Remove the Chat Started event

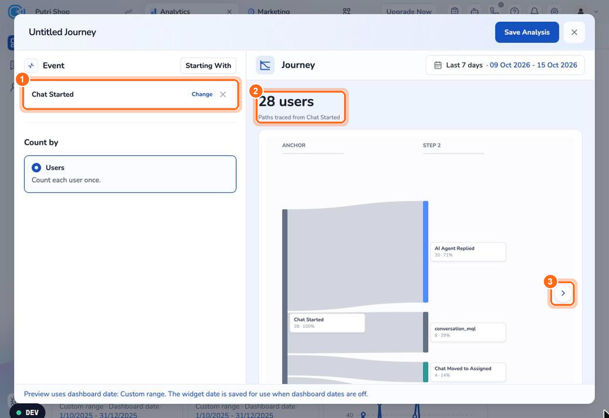coord(223,94)
